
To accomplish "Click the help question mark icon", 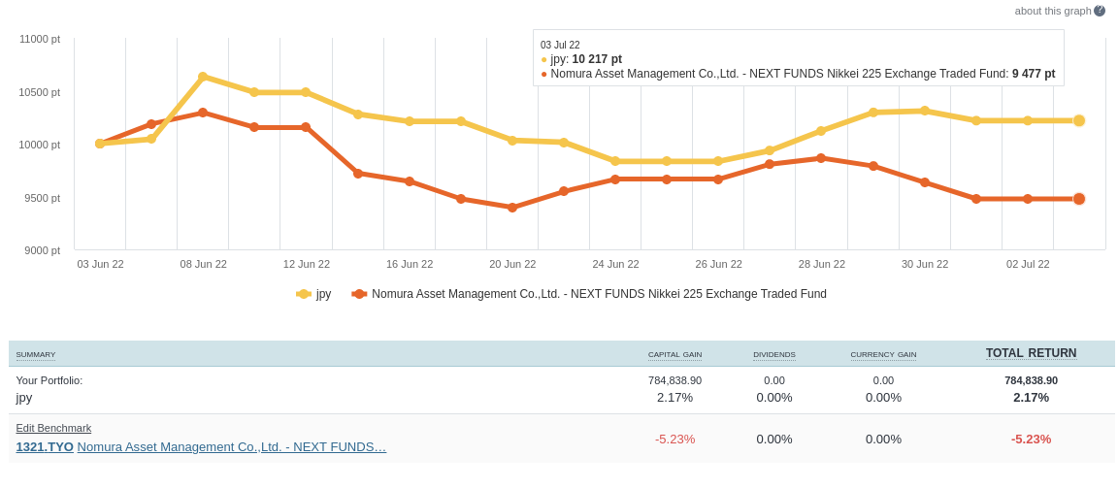I will 1100,11.
